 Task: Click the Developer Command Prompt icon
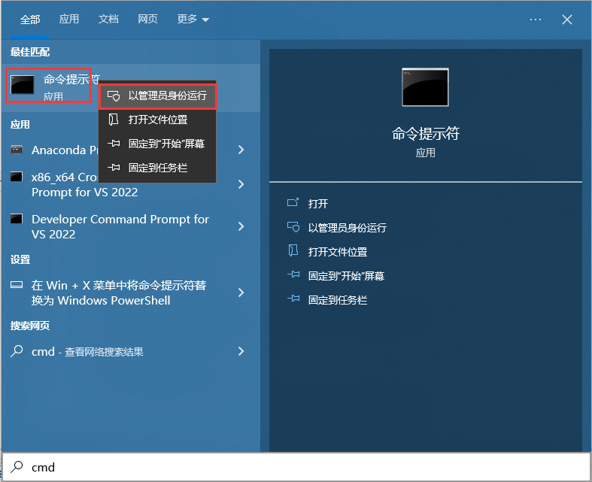[17, 219]
